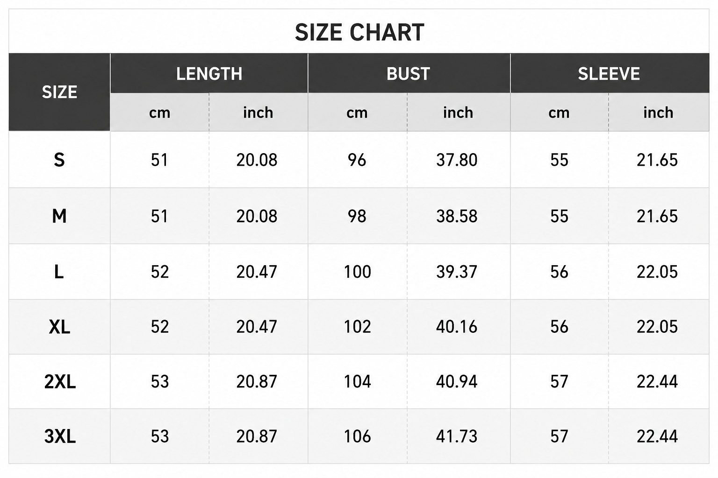Click the inch subheader under SLEEVE

tap(658, 112)
